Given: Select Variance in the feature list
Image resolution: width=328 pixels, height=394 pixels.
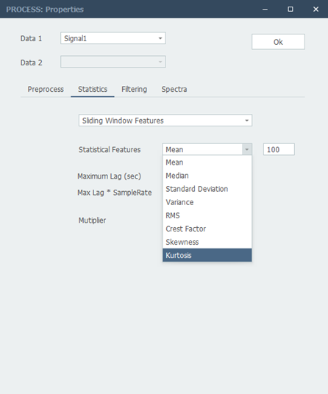Looking at the screenshot, I should [x=207, y=202].
